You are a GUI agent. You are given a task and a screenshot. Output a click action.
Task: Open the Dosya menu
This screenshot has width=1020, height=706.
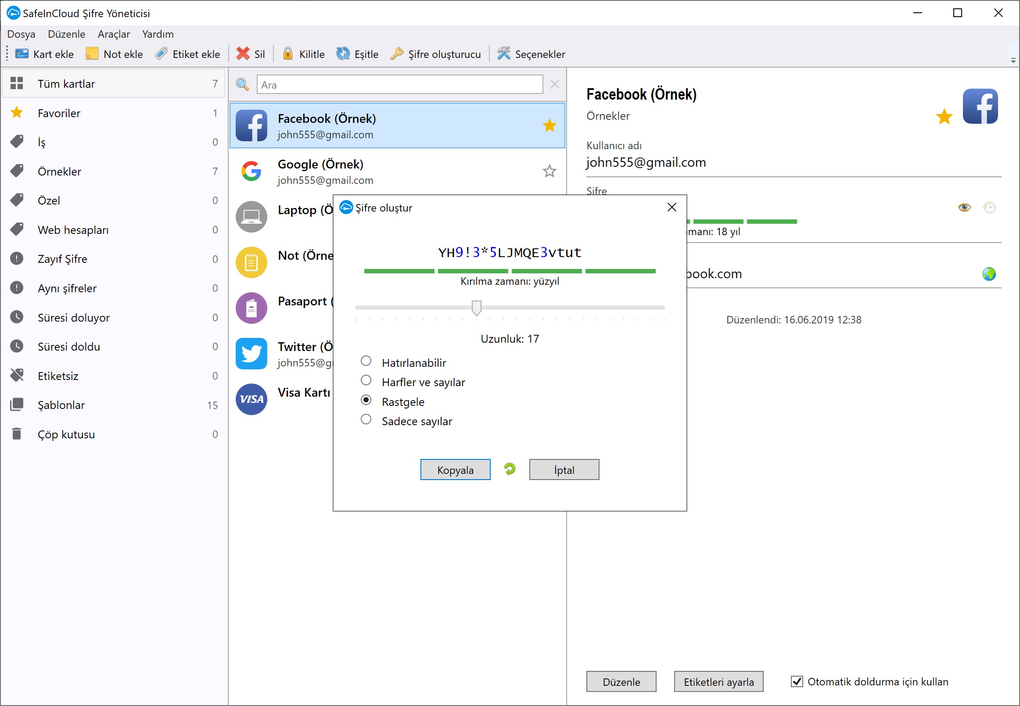(21, 34)
